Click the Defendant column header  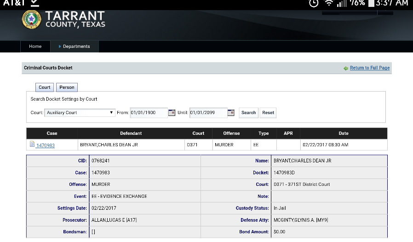pyautogui.click(x=131, y=133)
